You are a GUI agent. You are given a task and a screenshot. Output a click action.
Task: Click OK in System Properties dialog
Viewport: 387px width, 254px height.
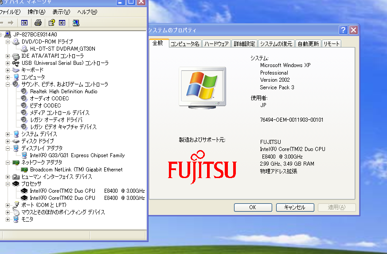point(253,207)
